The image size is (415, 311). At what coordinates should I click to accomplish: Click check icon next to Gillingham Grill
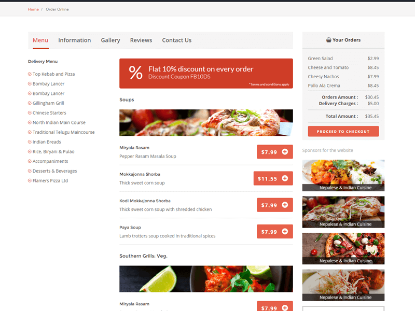(x=30, y=103)
